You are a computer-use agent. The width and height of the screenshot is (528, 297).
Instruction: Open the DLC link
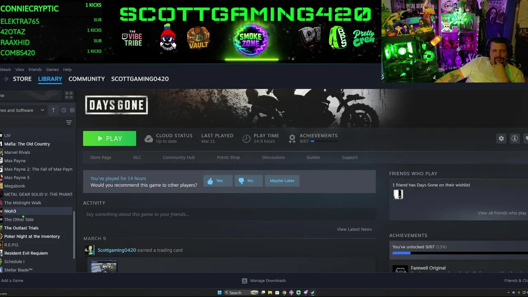[x=137, y=157]
